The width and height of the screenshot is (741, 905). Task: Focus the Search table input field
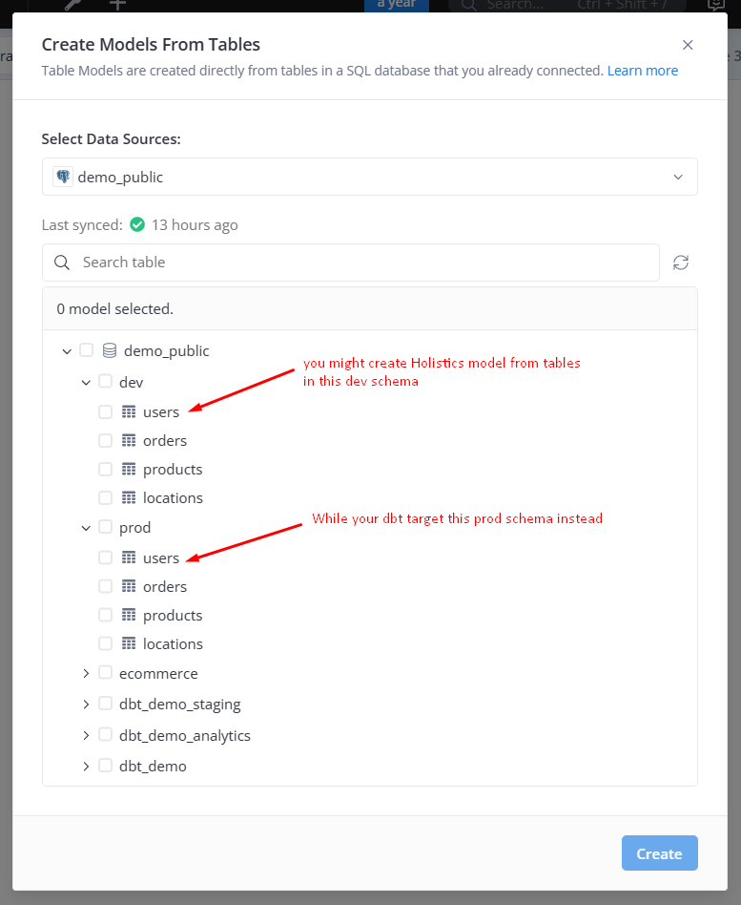(x=362, y=263)
